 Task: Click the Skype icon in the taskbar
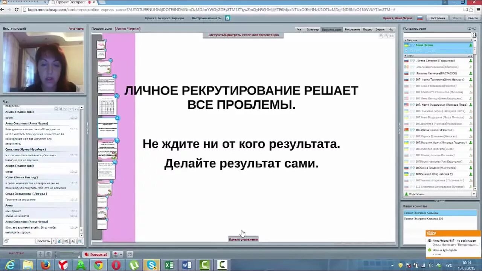point(151,265)
